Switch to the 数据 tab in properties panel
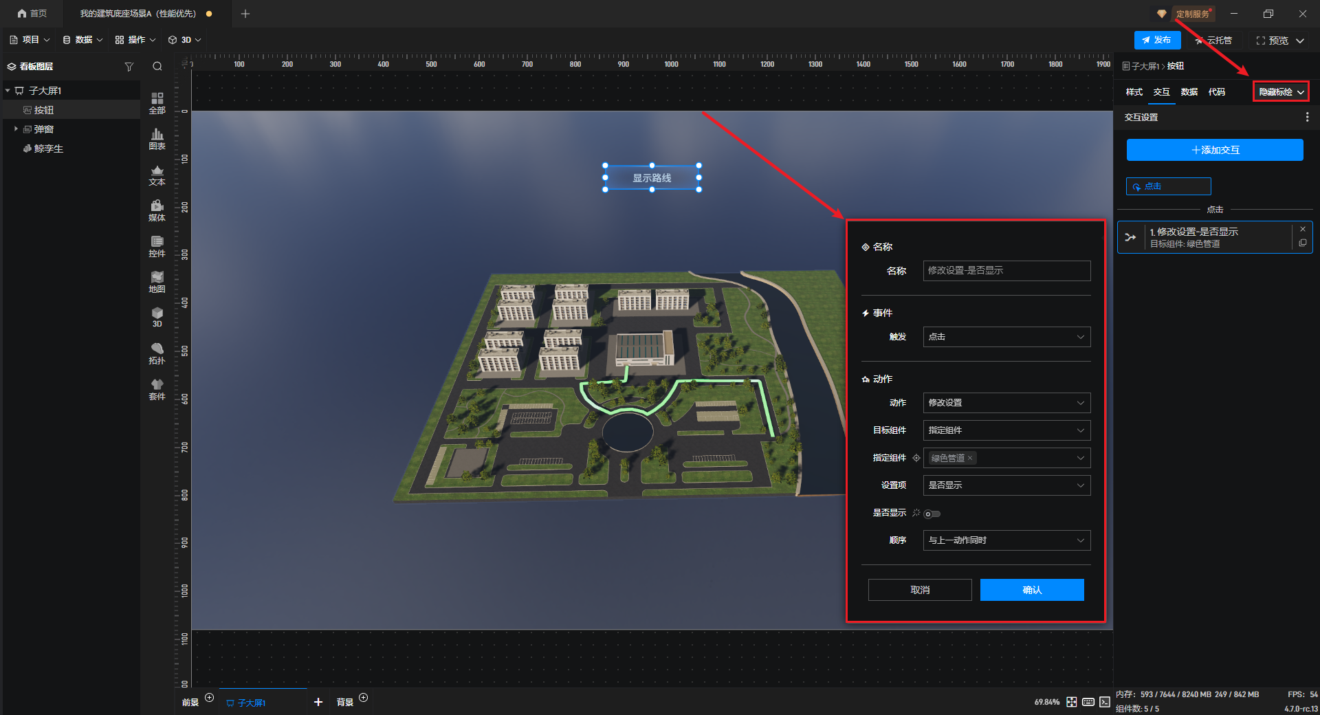This screenshot has width=1320, height=715. pyautogui.click(x=1189, y=92)
